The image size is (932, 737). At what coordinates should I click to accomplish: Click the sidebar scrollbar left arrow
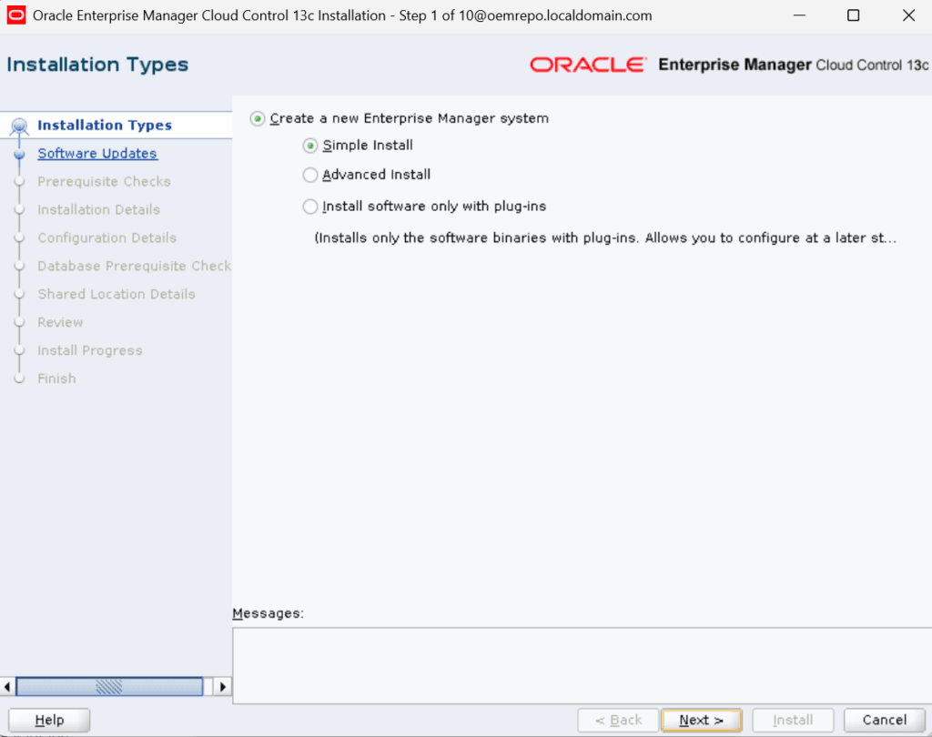[7, 686]
